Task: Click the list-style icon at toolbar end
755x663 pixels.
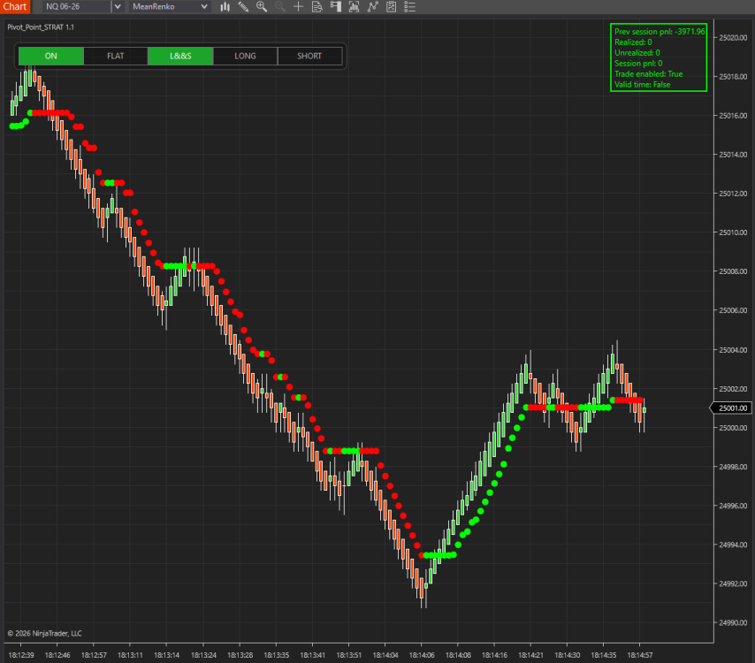Action: [408, 7]
